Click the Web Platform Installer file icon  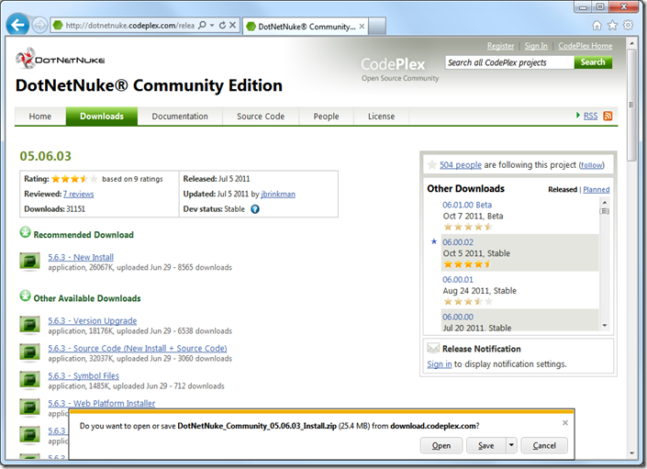tap(29, 408)
